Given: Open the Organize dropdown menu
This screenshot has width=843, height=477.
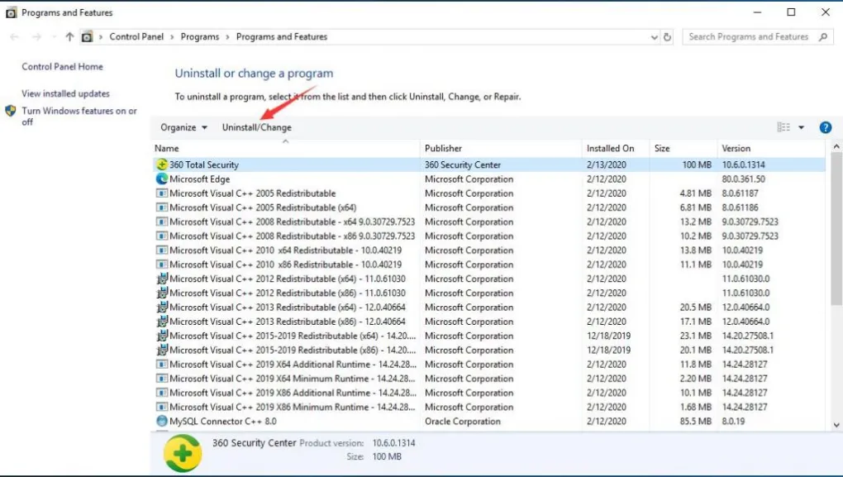Looking at the screenshot, I should click(183, 127).
